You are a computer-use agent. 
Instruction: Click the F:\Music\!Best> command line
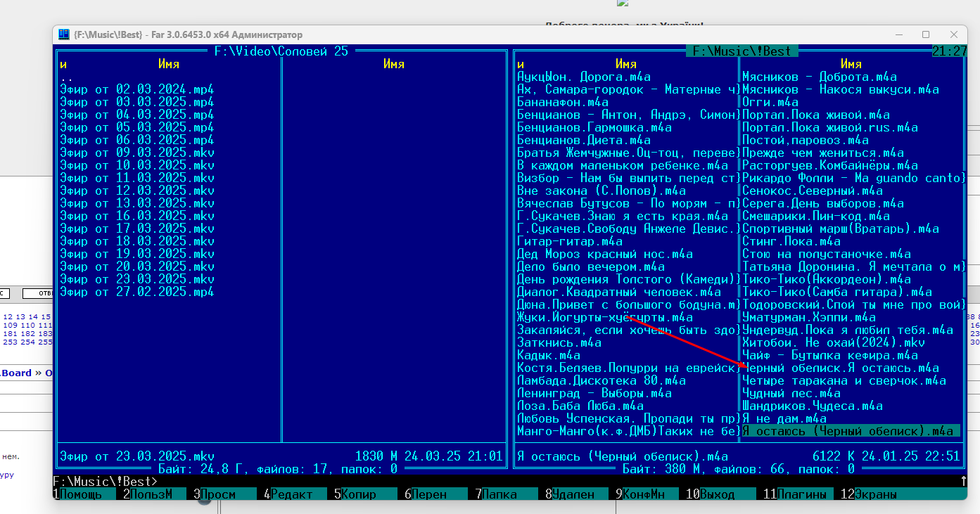click(106, 482)
